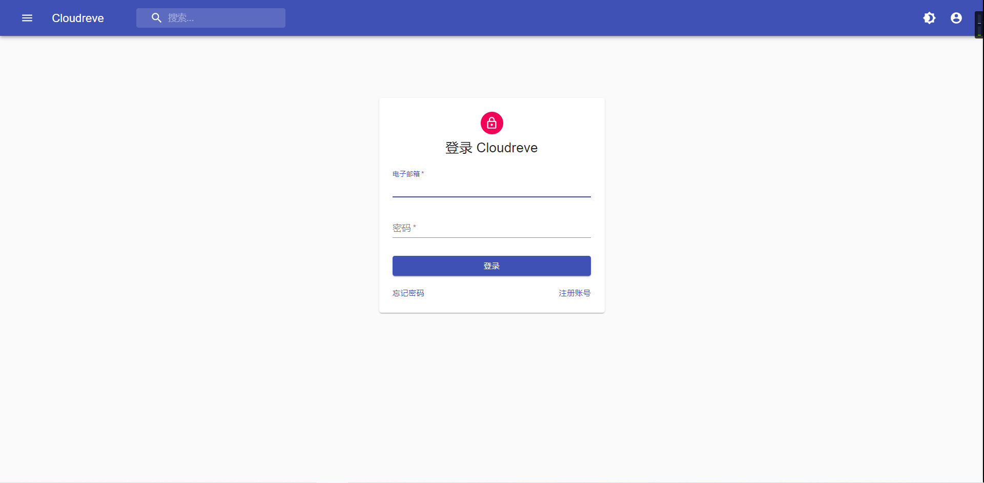Click the search magnifier icon
984x483 pixels.
point(157,18)
